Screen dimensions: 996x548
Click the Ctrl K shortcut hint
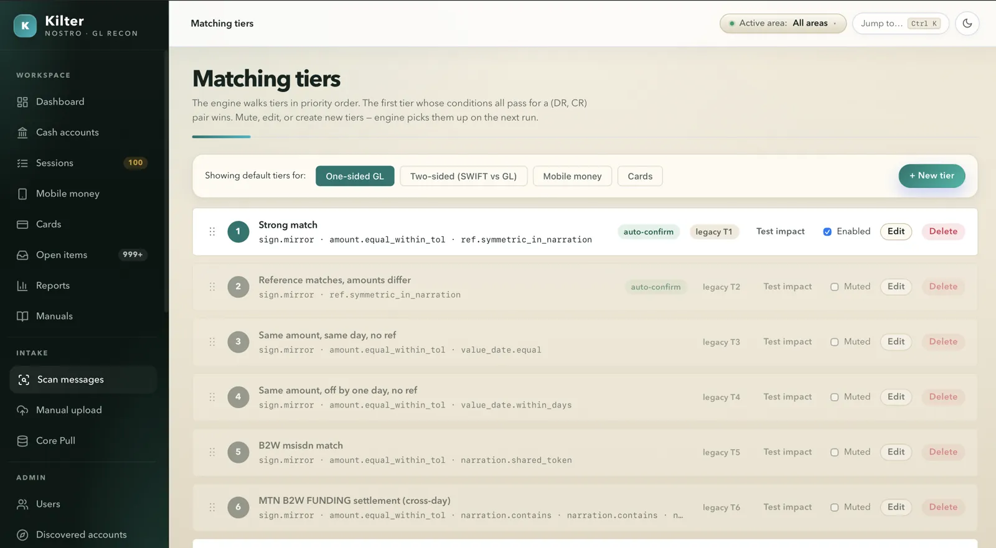point(924,24)
